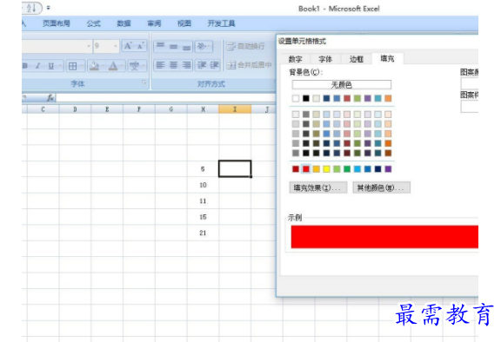Switch to 边框 tab in dialog
Screen dimensions: 501x342
(x=357, y=59)
